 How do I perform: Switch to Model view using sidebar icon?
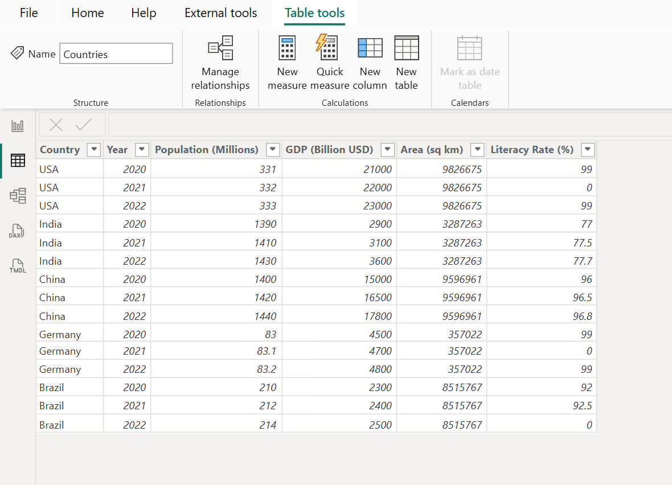click(17, 195)
